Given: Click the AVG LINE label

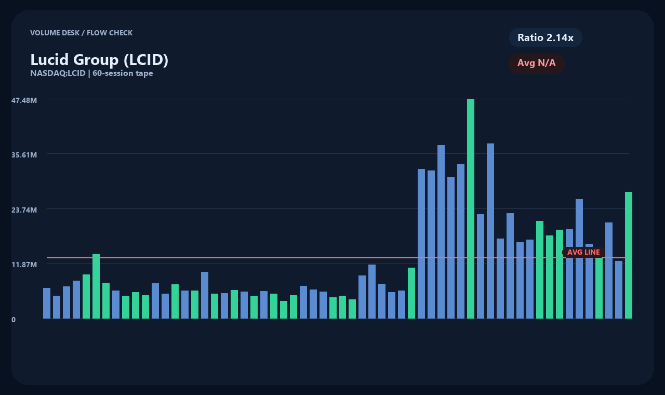Looking at the screenshot, I should 583,252.
